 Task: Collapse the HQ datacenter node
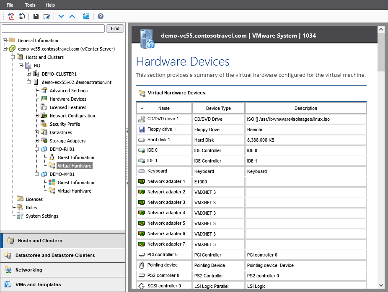pos(21,65)
